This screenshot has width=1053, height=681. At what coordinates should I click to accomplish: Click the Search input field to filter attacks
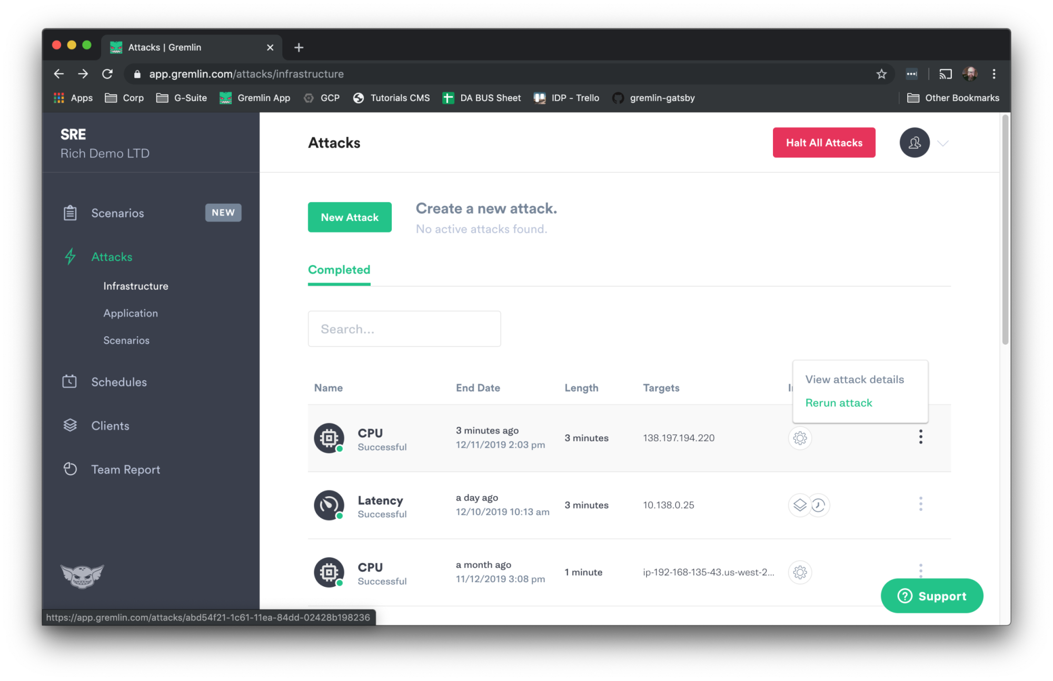[x=404, y=329]
